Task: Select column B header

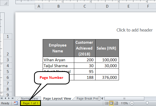Action: pyautogui.click(x=58, y=6)
